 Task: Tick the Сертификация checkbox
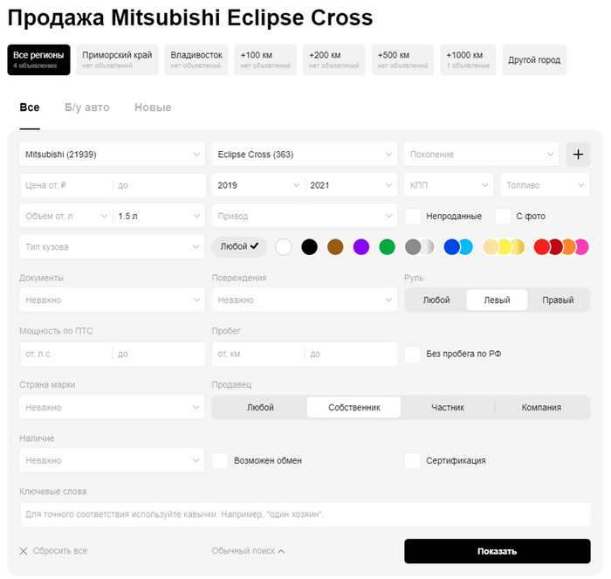click(x=412, y=460)
